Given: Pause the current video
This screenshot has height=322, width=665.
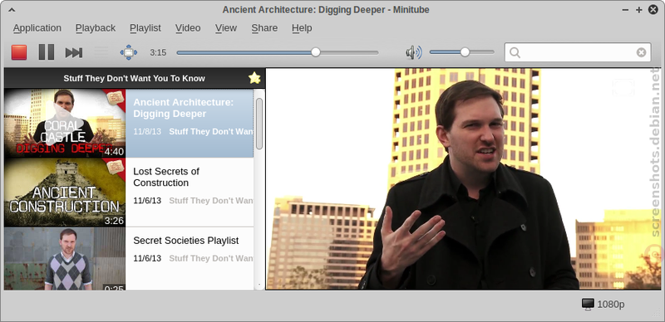Looking at the screenshot, I should point(47,52).
